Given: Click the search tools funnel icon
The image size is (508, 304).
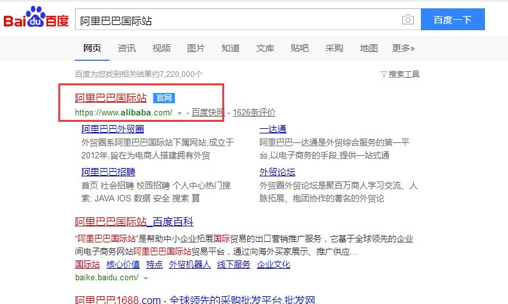Looking at the screenshot, I should tap(384, 74).
